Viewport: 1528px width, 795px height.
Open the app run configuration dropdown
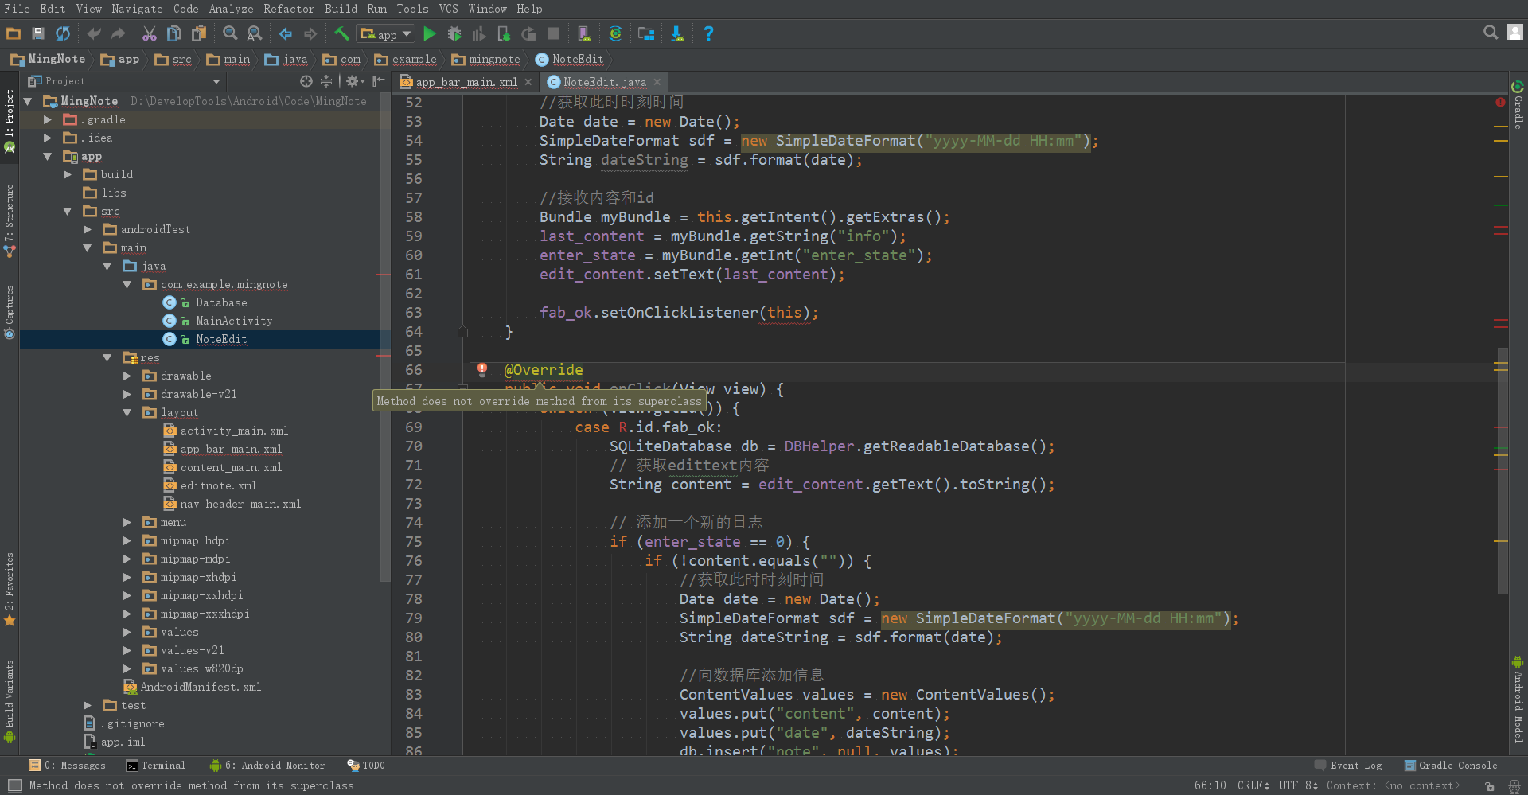click(x=386, y=33)
